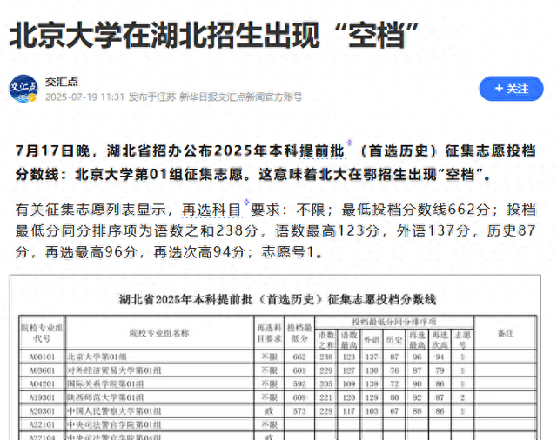
Task: Click the publish date 2025-07-19 11:31
Action: pos(84,97)
